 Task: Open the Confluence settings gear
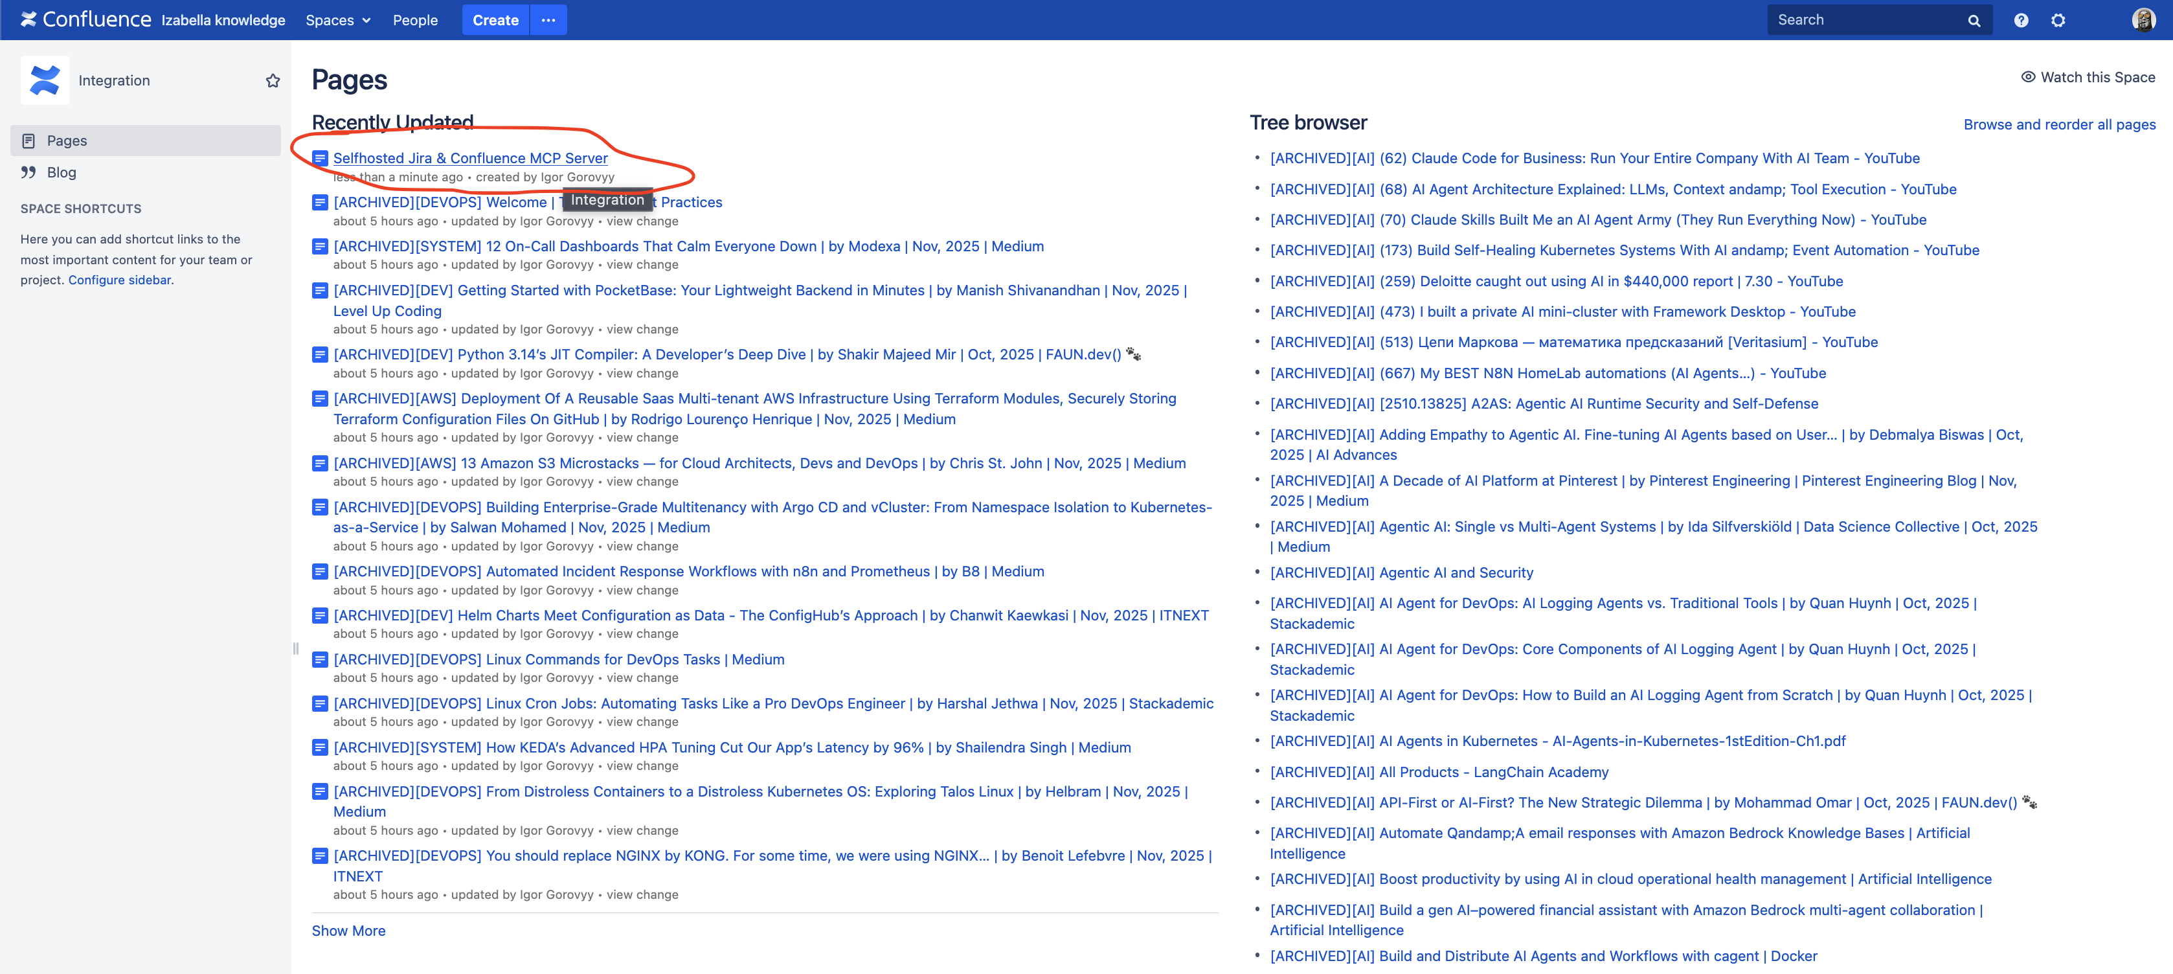click(x=2058, y=19)
